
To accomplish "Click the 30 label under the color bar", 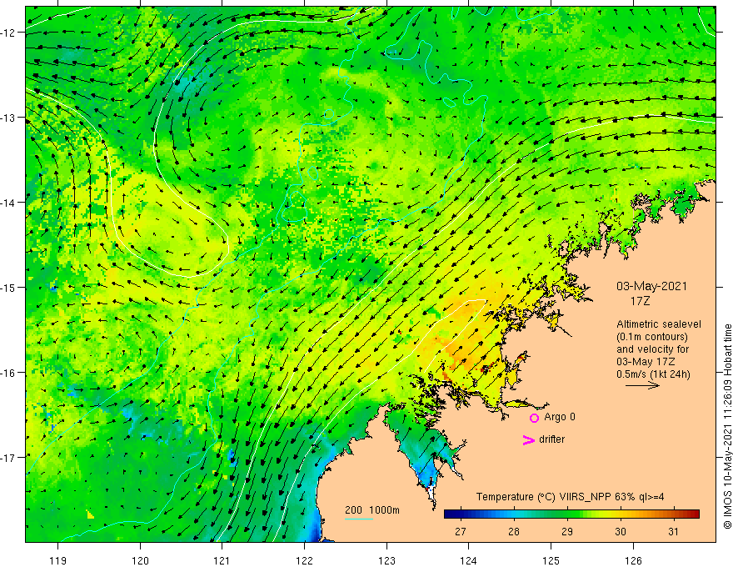I will (x=621, y=532).
